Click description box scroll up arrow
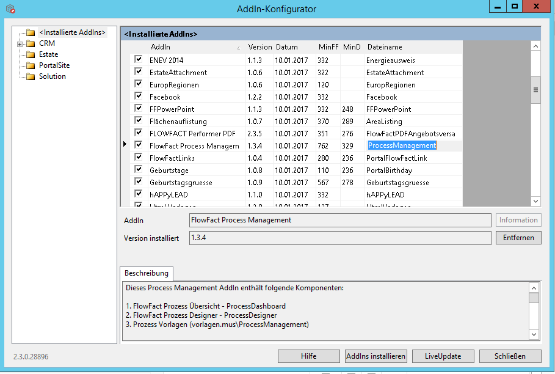 (534, 288)
